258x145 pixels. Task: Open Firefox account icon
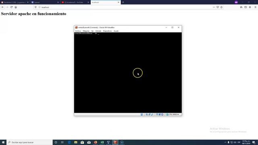coord(250,7)
